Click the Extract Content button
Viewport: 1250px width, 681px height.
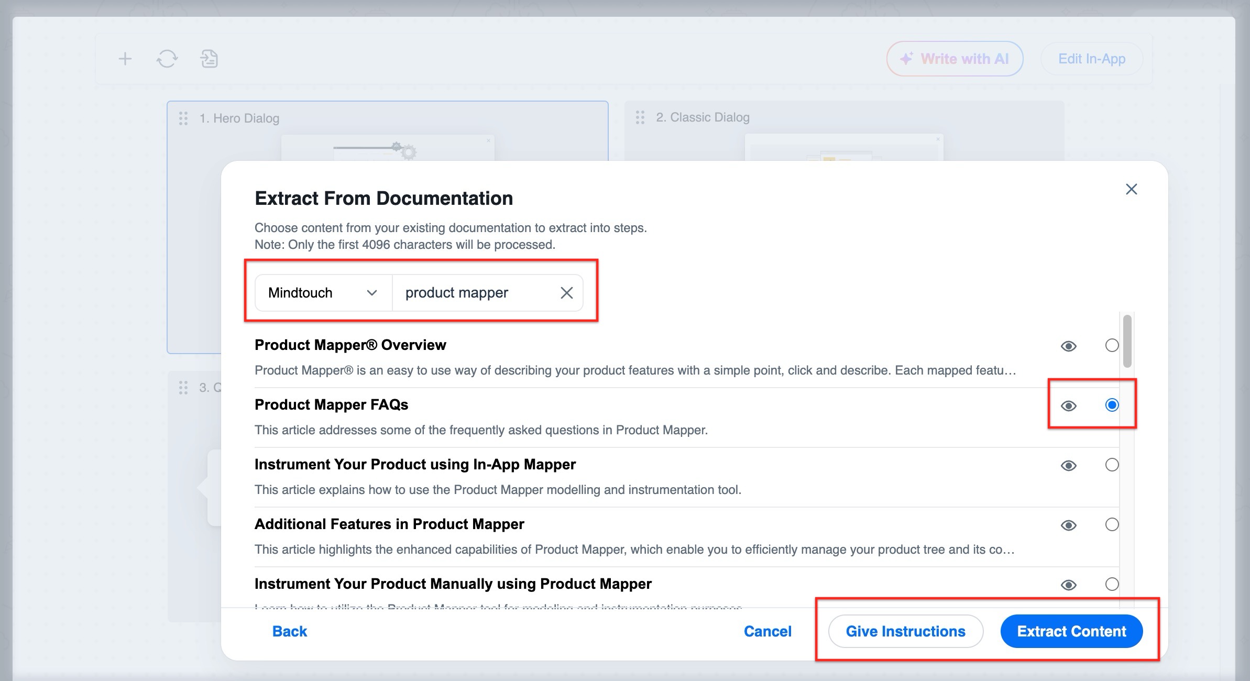coord(1071,631)
